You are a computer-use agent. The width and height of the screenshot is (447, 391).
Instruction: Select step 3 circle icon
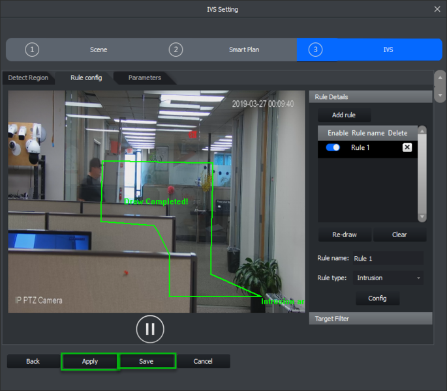pyautogui.click(x=316, y=50)
